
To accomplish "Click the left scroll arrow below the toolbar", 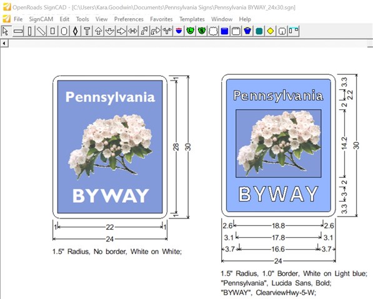I will click(x=4, y=43).
